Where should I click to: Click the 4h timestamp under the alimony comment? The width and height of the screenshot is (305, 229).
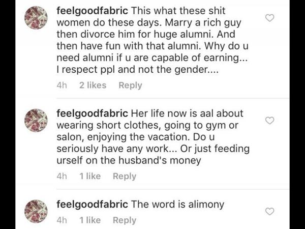[62, 220]
